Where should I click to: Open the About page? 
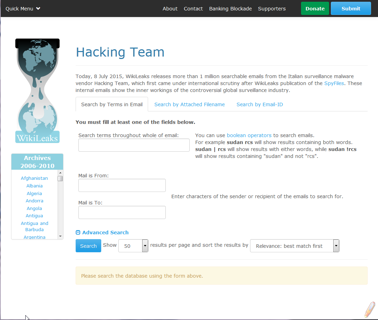pos(170,9)
